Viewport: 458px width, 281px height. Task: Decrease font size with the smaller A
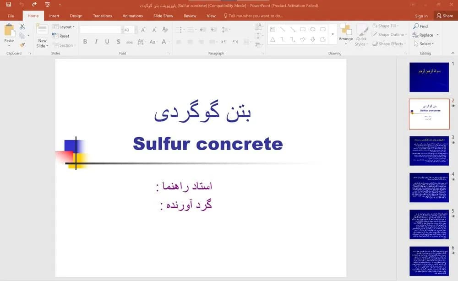154,30
